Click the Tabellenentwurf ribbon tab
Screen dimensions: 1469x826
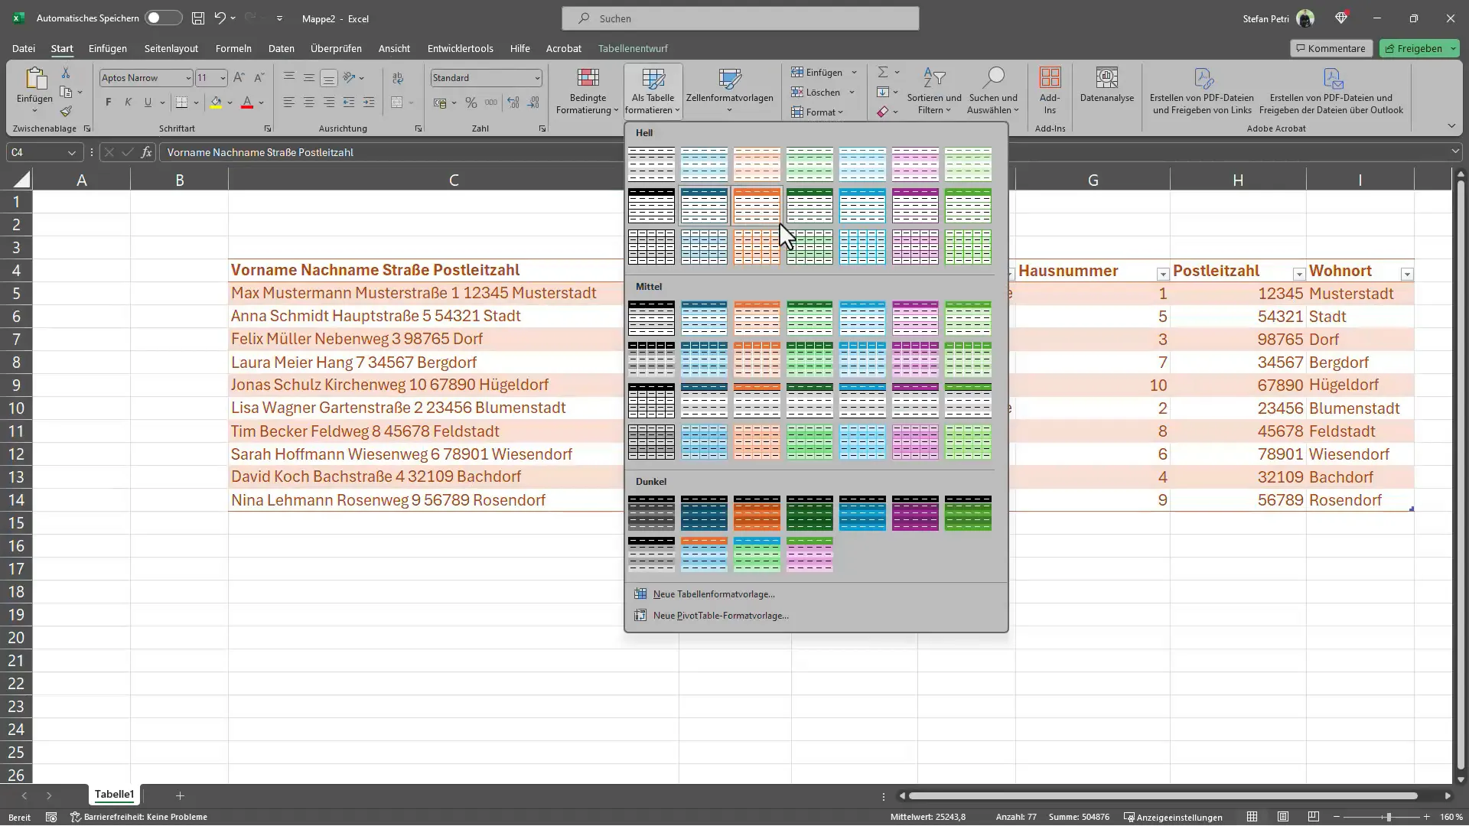[x=634, y=47]
